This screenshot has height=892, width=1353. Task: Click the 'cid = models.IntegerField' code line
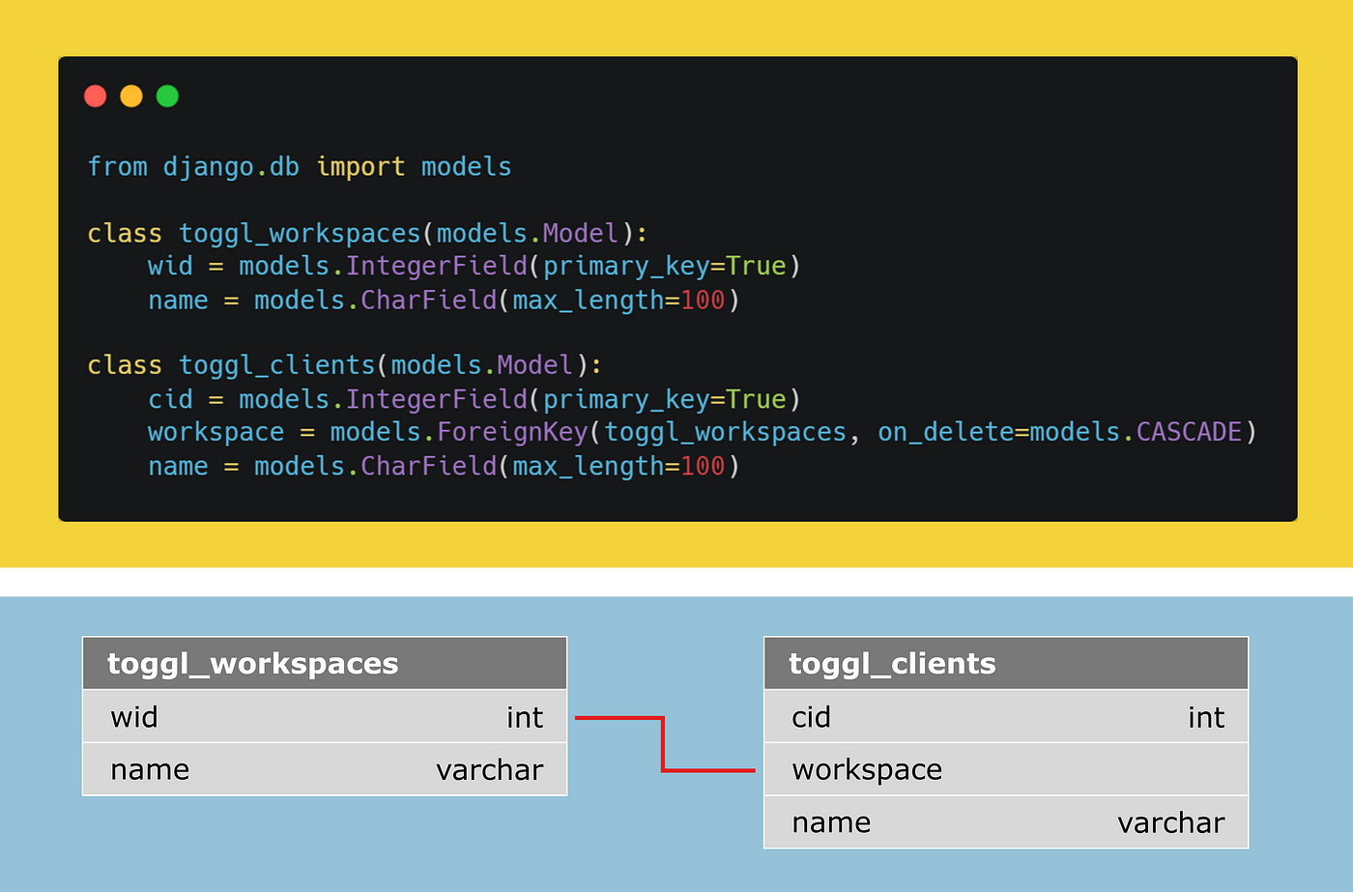pyautogui.click(x=475, y=400)
